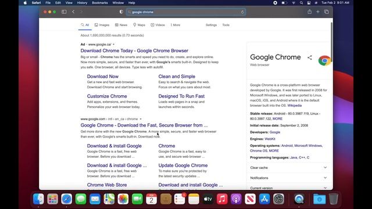Launch Photos from the Dock
This screenshot has width=372, height=209.
click(x=123, y=199)
